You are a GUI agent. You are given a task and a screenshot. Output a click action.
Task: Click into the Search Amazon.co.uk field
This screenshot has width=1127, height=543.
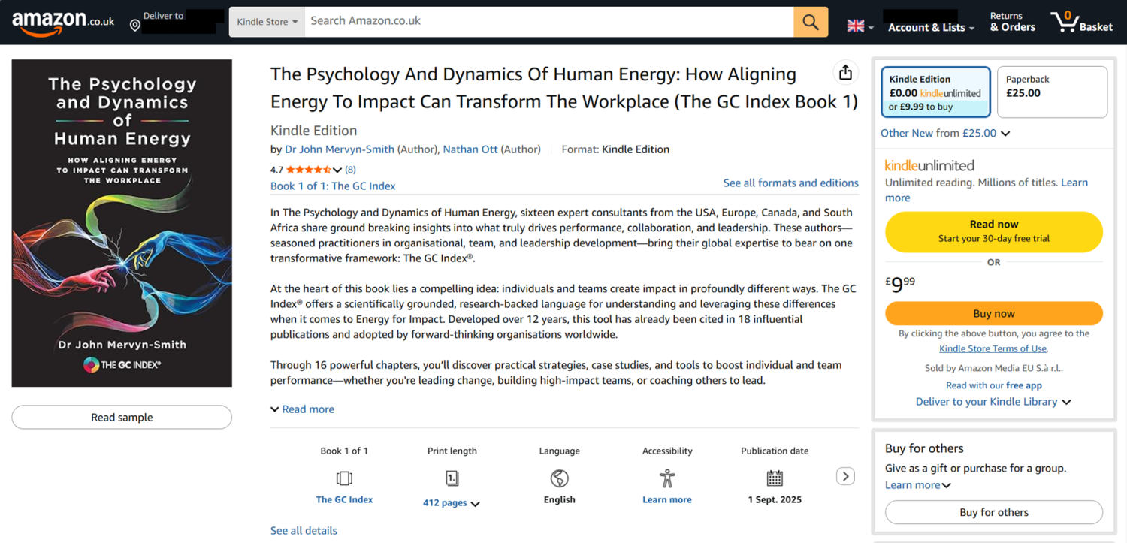coord(548,21)
